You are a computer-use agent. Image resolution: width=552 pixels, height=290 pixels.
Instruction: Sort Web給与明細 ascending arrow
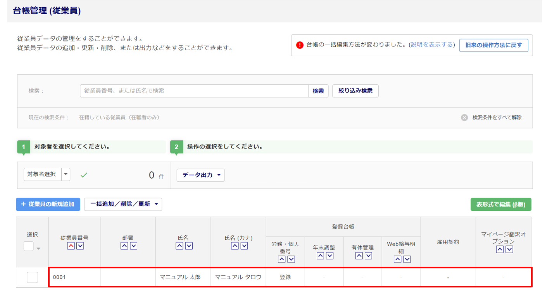coord(397,259)
